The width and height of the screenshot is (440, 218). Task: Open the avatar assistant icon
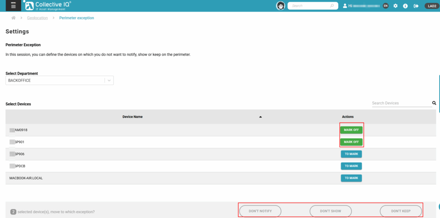[x=281, y=6]
